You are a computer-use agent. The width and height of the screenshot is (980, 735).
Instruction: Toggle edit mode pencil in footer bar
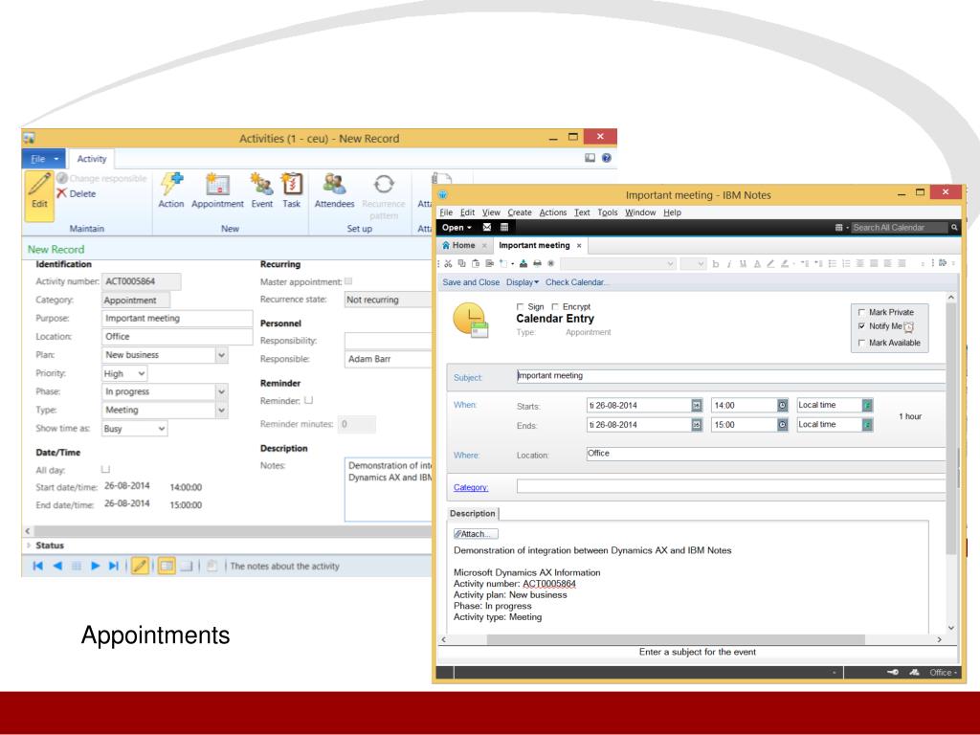click(x=140, y=566)
